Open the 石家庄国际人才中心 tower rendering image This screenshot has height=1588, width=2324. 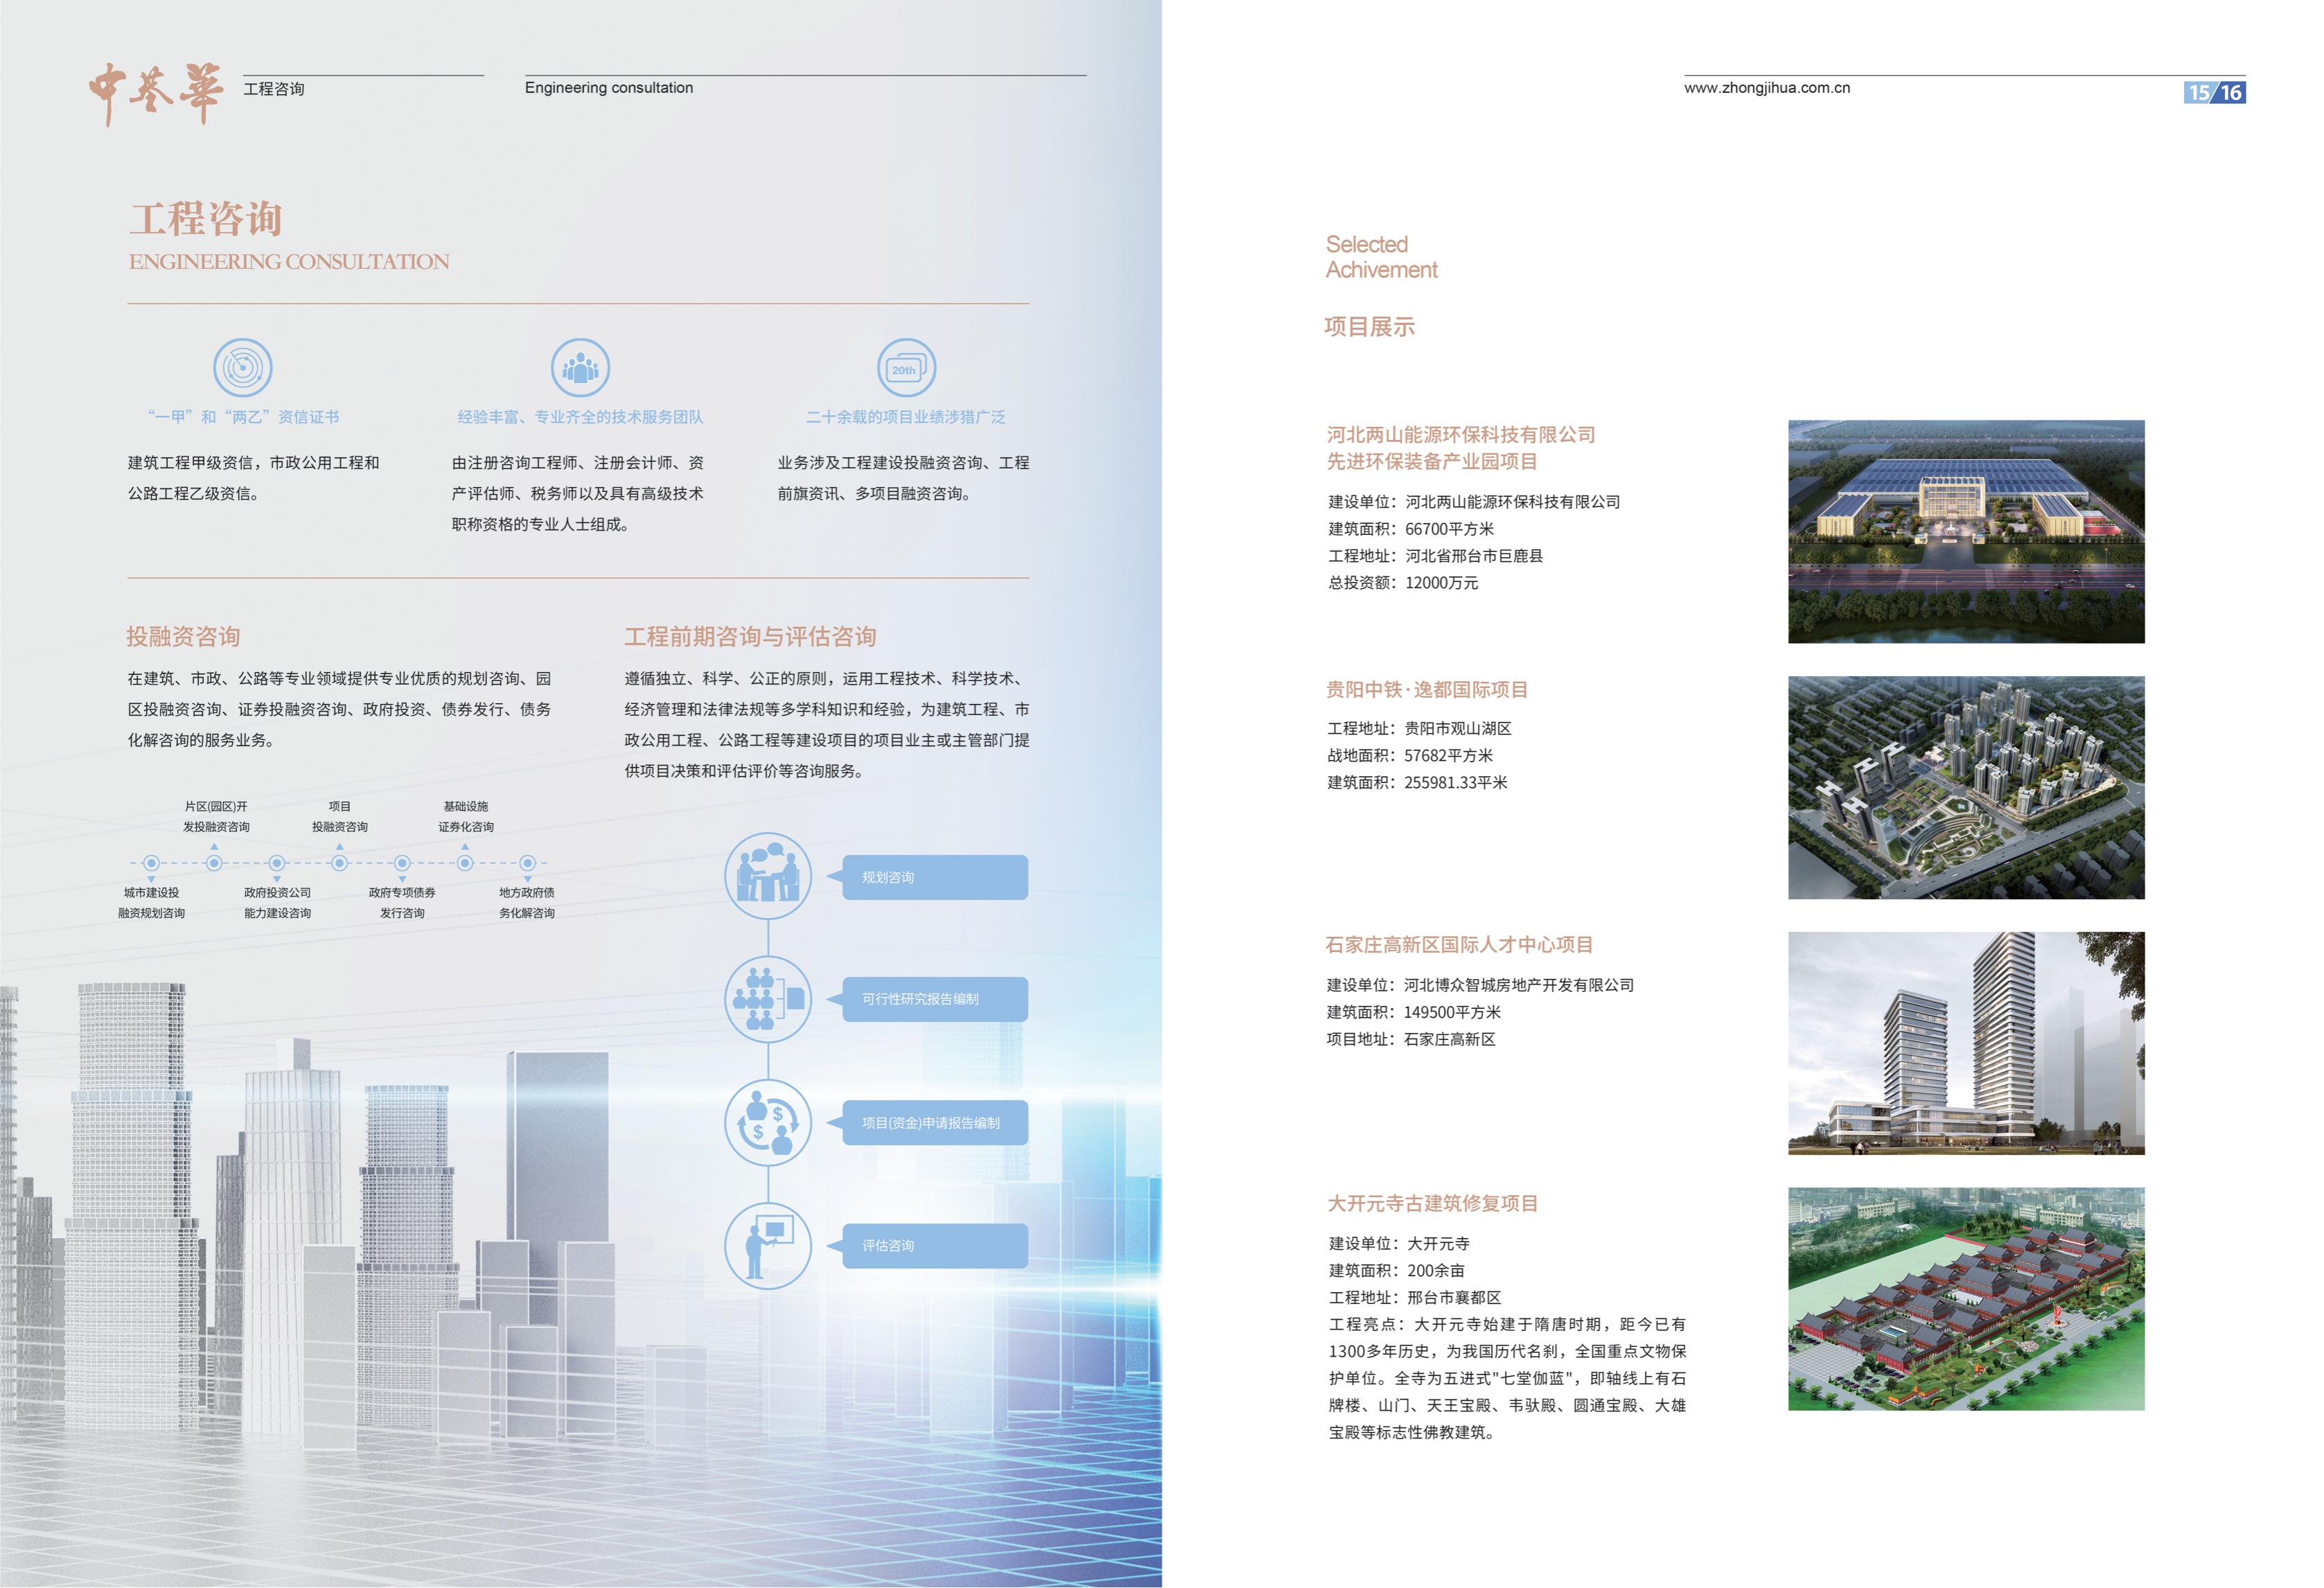click(x=1966, y=1043)
